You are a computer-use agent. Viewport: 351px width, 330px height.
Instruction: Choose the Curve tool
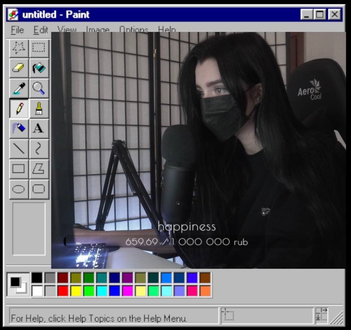pos(39,148)
